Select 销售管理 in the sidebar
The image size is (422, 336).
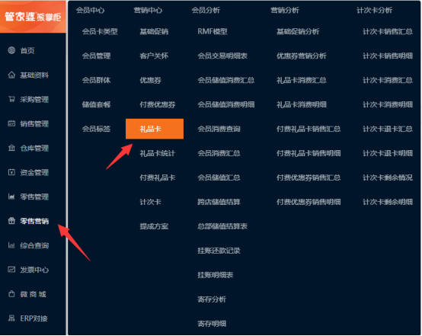pos(34,124)
